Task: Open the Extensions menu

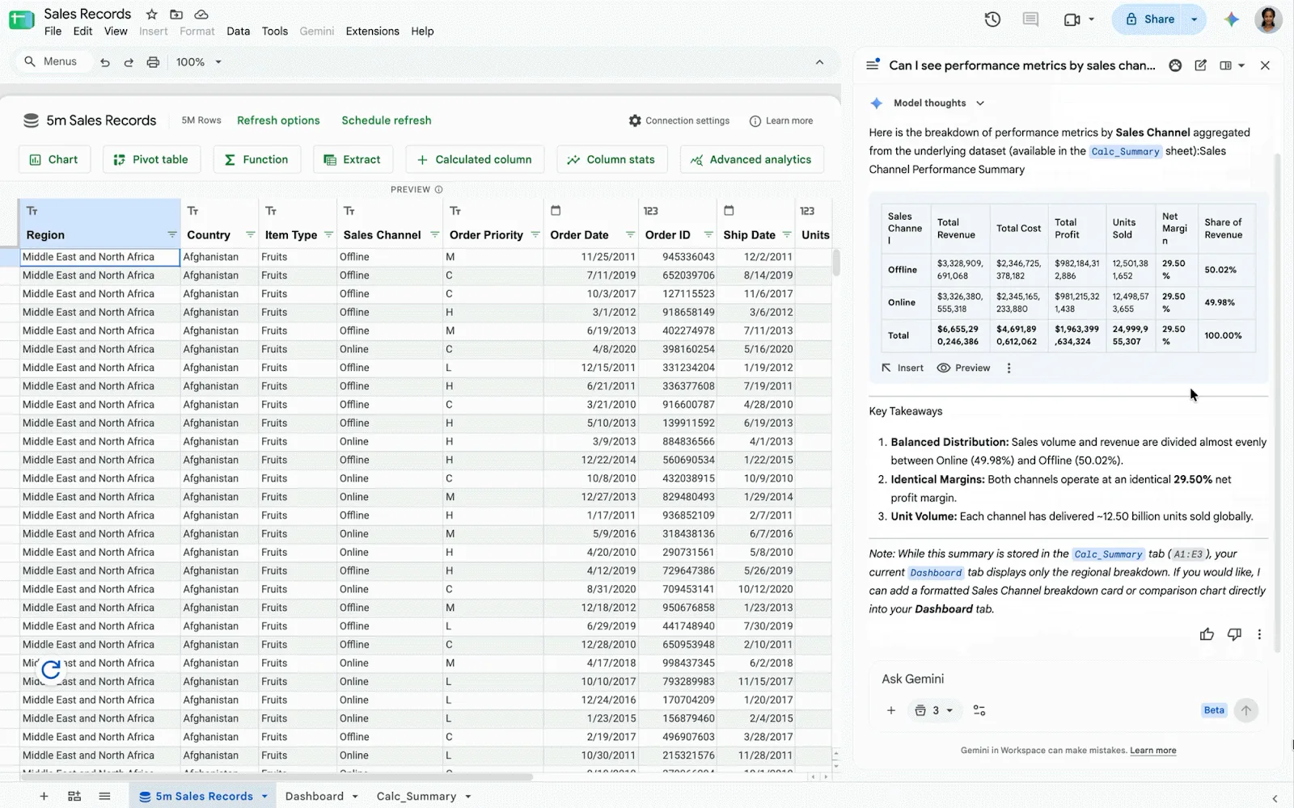Action: 372,32
